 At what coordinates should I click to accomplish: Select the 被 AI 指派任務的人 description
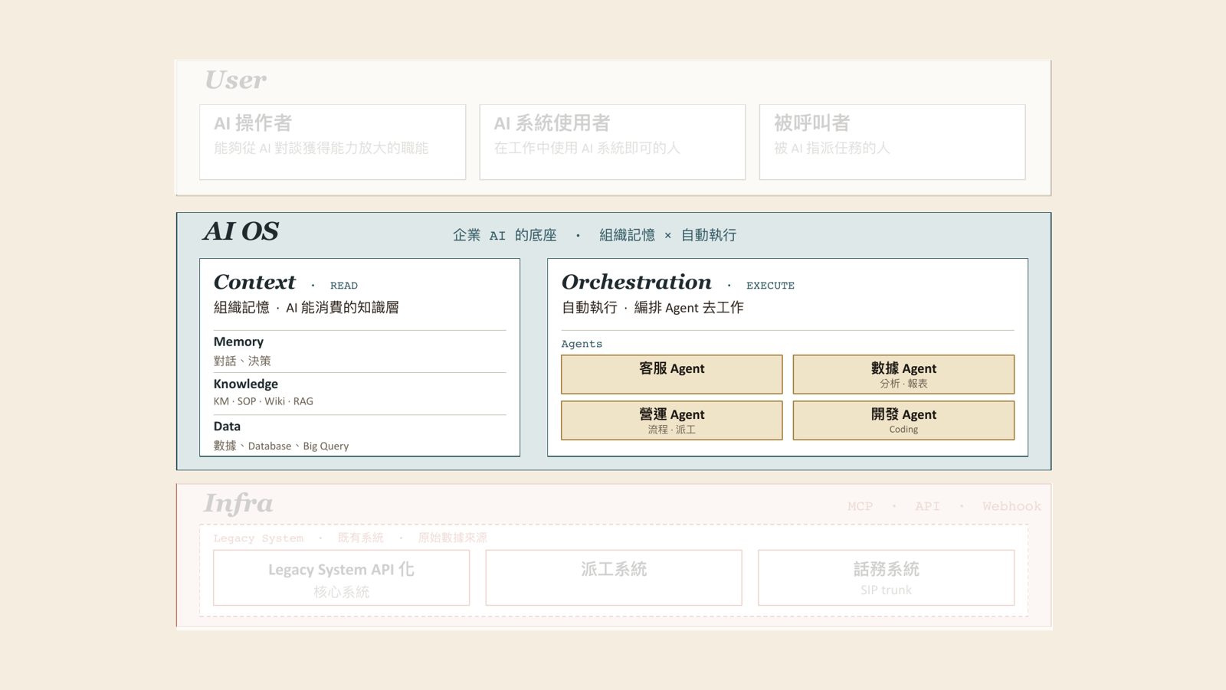(831, 148)
